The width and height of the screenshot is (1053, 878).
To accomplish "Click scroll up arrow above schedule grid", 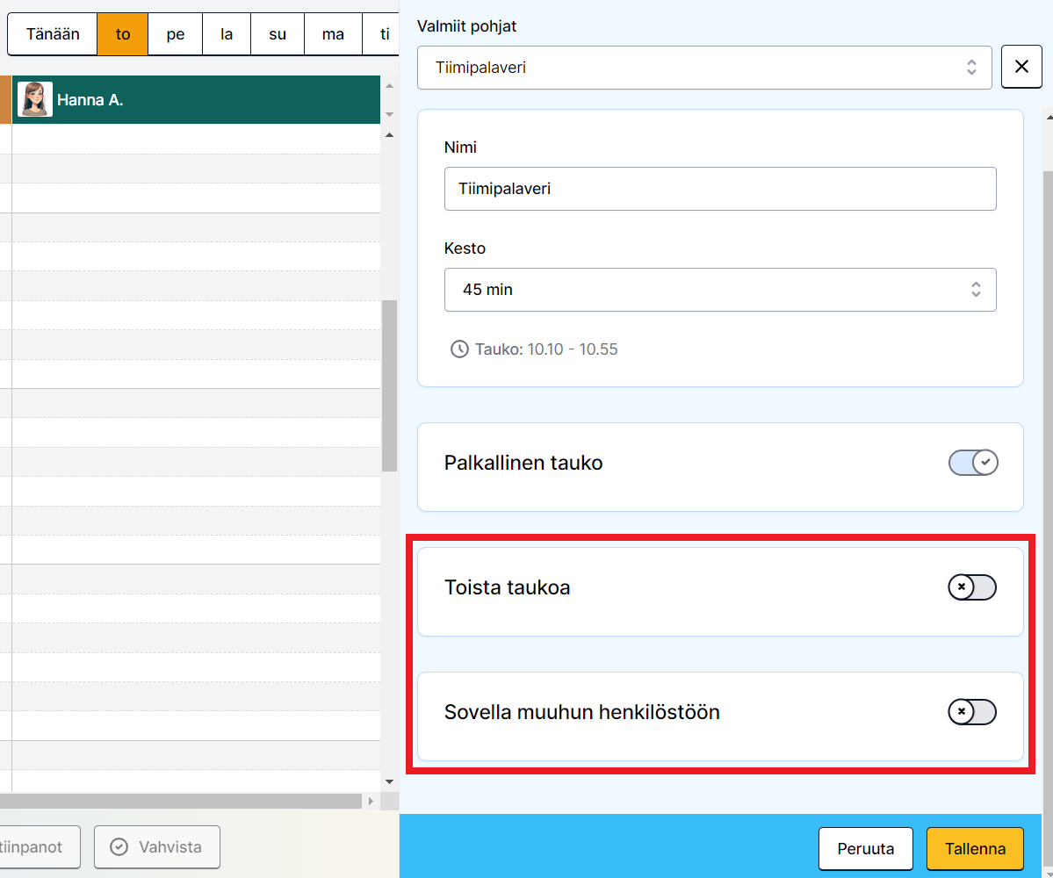I will [389, 135].
